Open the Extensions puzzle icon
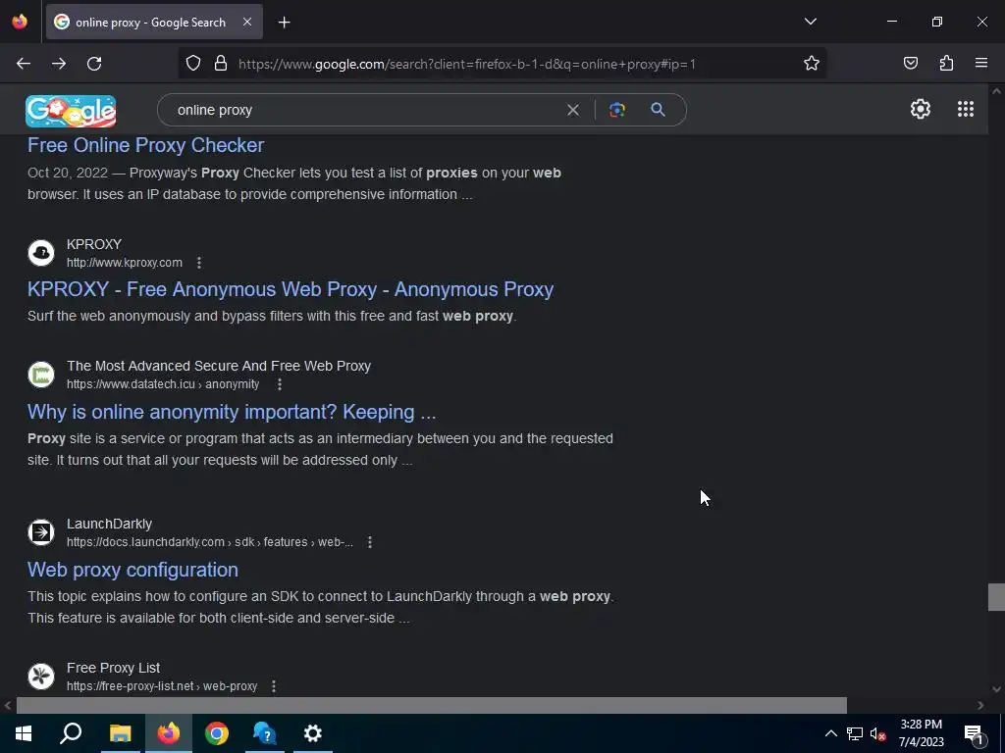Viewport: 1005px width, 753px height. 946,63
